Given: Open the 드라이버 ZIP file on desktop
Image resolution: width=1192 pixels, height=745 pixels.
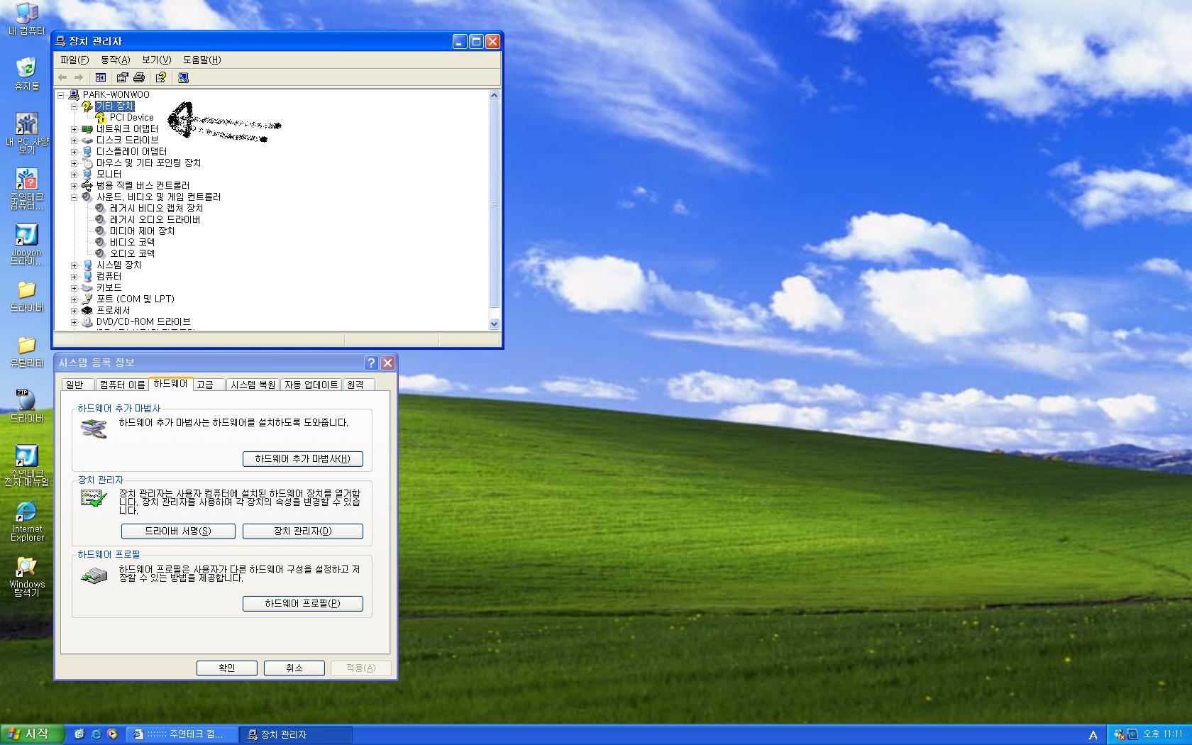Looking at the screenshot, I should pos(26,406).
